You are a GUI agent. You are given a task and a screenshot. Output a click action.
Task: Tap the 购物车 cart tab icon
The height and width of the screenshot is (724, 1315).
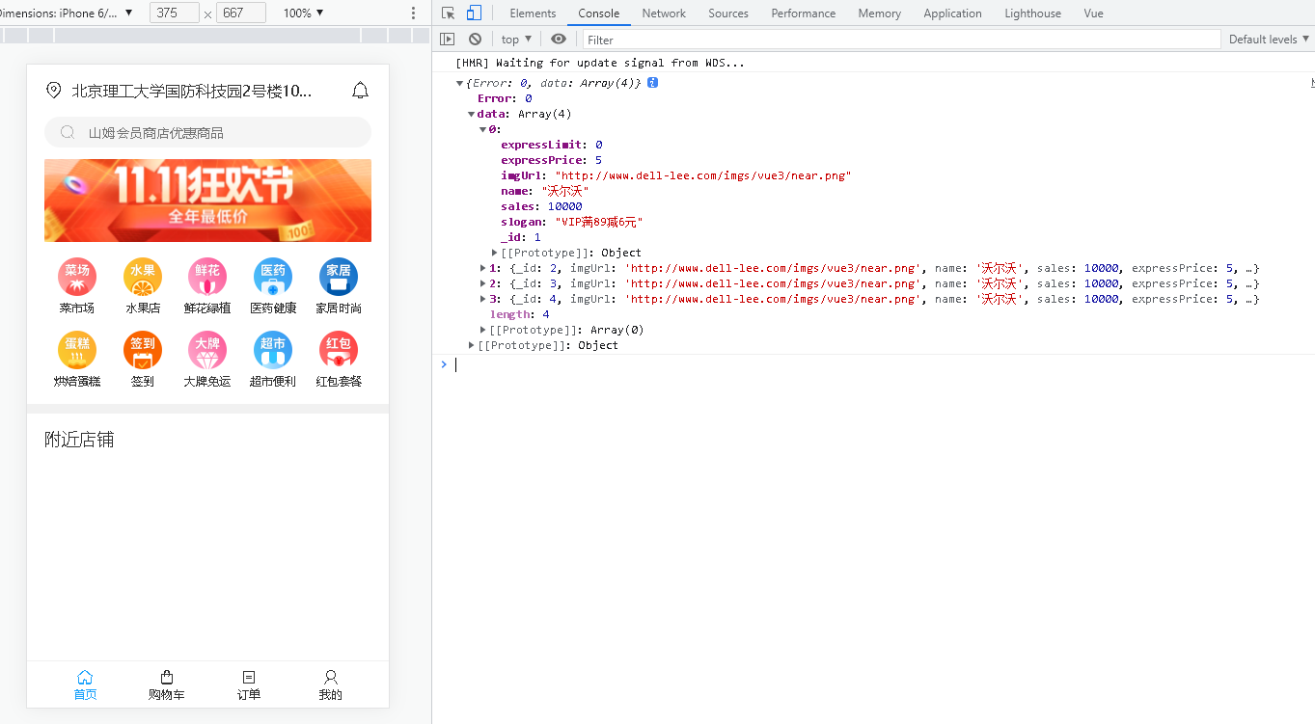[166, 678]
